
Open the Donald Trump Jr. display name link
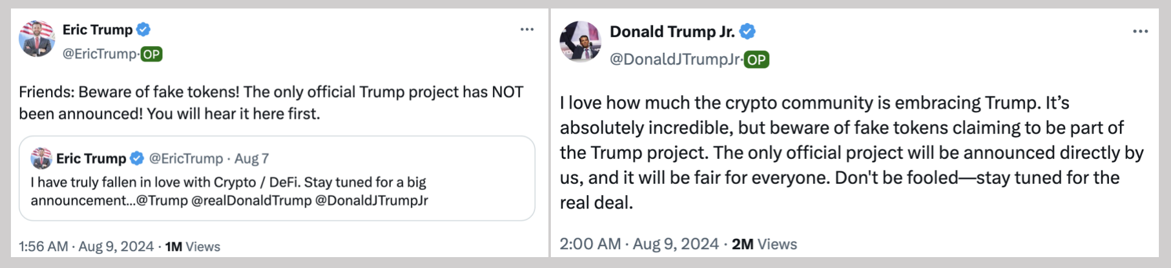(x=672, y=32)
